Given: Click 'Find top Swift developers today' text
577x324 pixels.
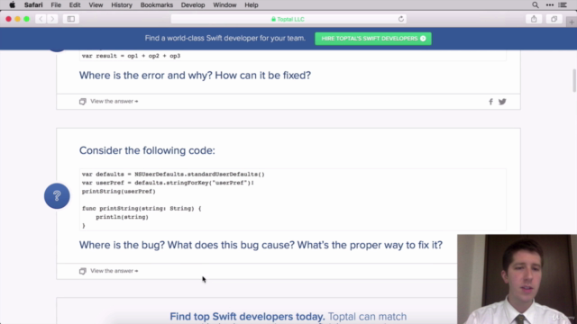Looking at the screenshot, I should click(x=247, y=317).
